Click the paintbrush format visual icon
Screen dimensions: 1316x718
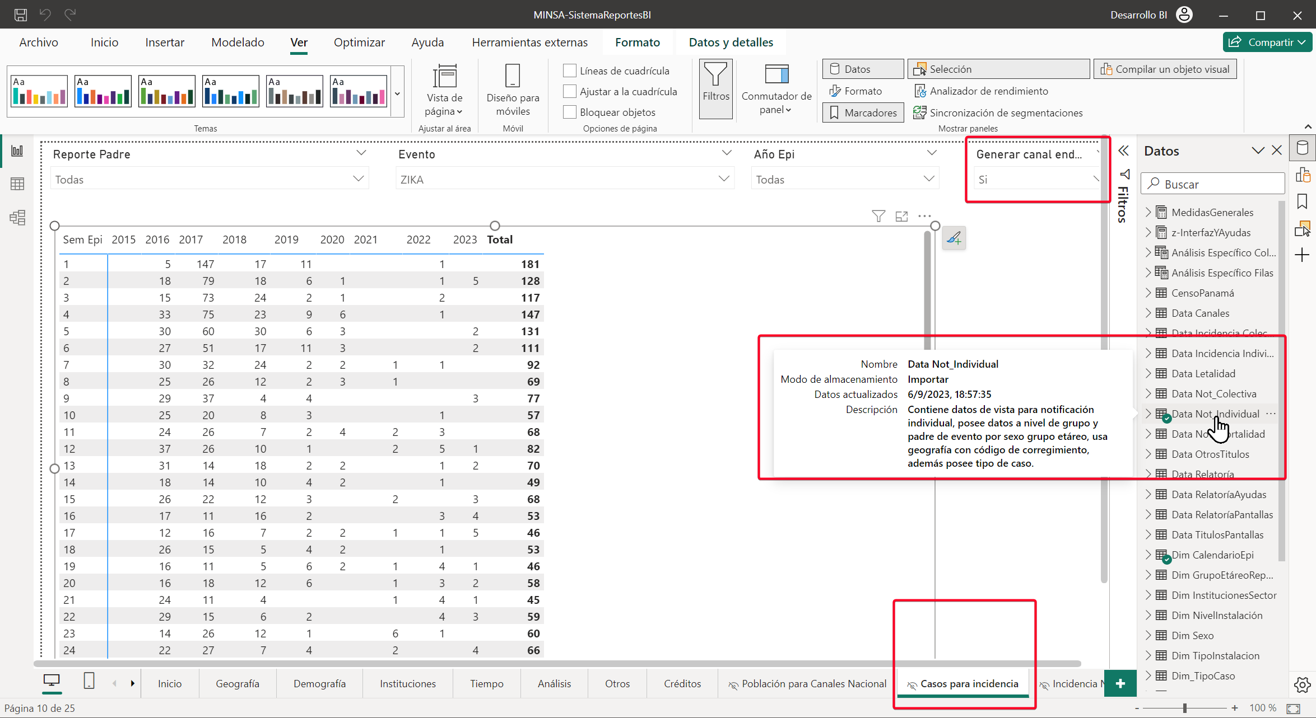(x=954, y=238)
